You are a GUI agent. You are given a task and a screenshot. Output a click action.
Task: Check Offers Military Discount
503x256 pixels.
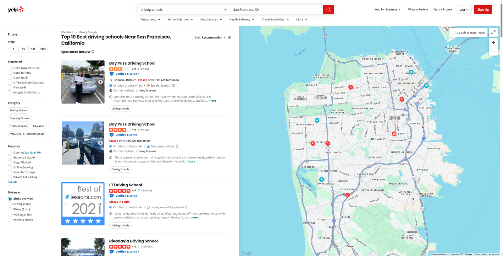click(x=10, y=83)
